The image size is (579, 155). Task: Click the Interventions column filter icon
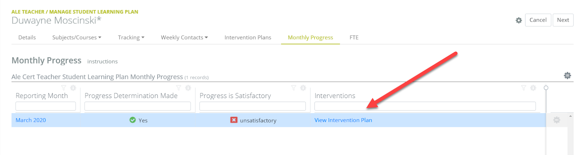[523, 88]
